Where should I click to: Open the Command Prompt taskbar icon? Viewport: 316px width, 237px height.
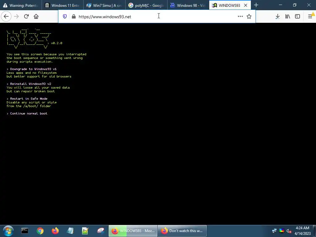tap(25, 231)
